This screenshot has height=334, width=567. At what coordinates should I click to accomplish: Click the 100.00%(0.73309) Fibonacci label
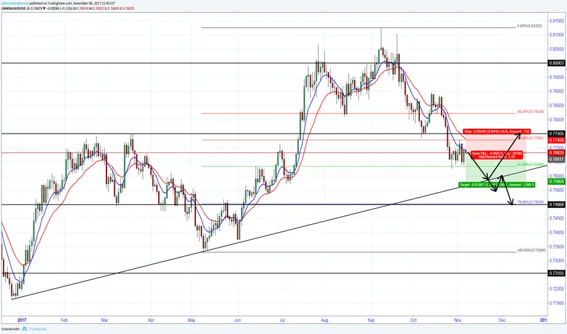531,250
